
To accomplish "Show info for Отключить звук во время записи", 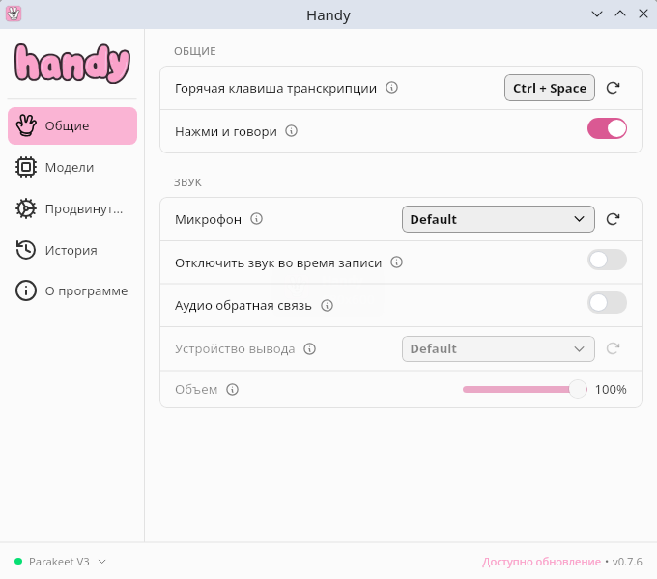I will (x=396, y=262).
